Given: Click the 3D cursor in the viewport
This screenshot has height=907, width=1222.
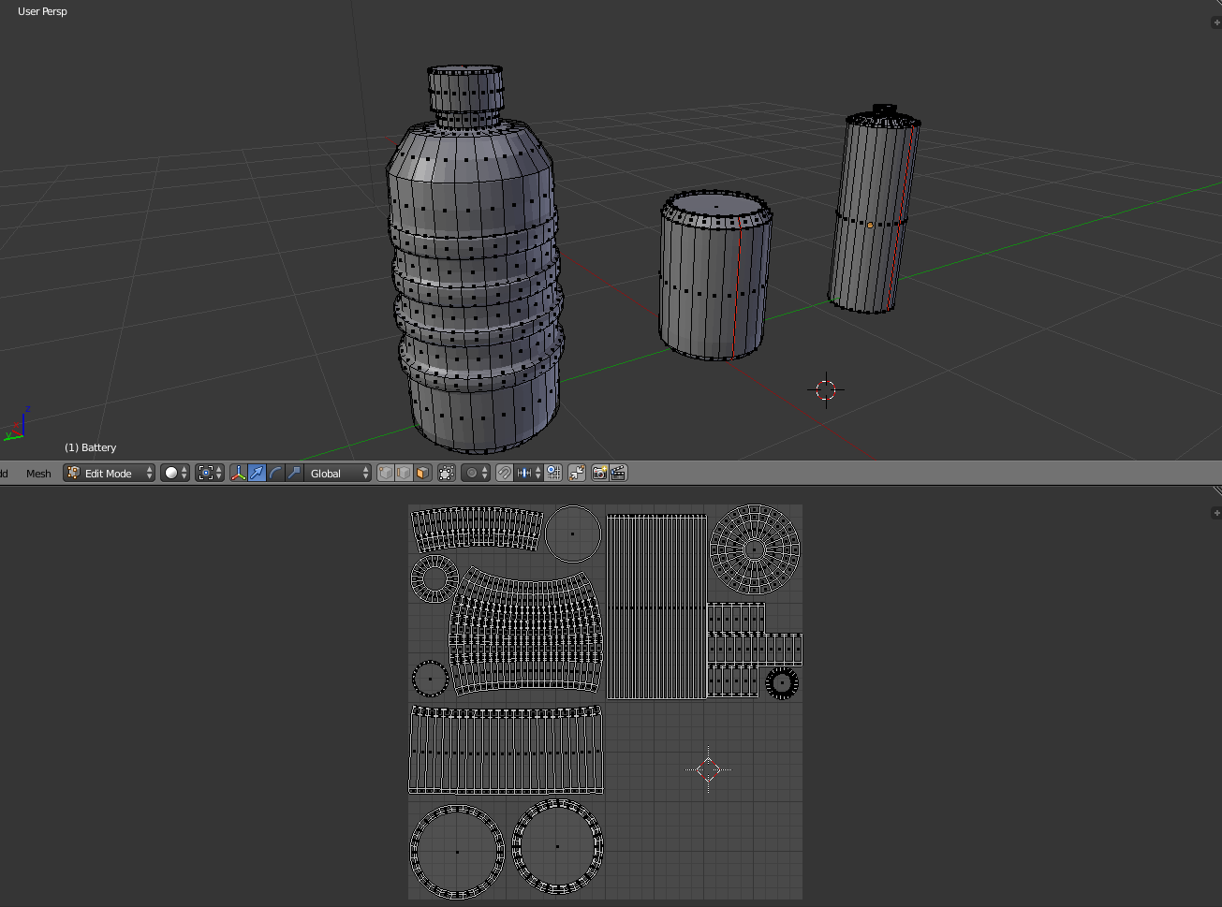Looking at the screenshot, I should pyautogui.click(x=826, y=389).
